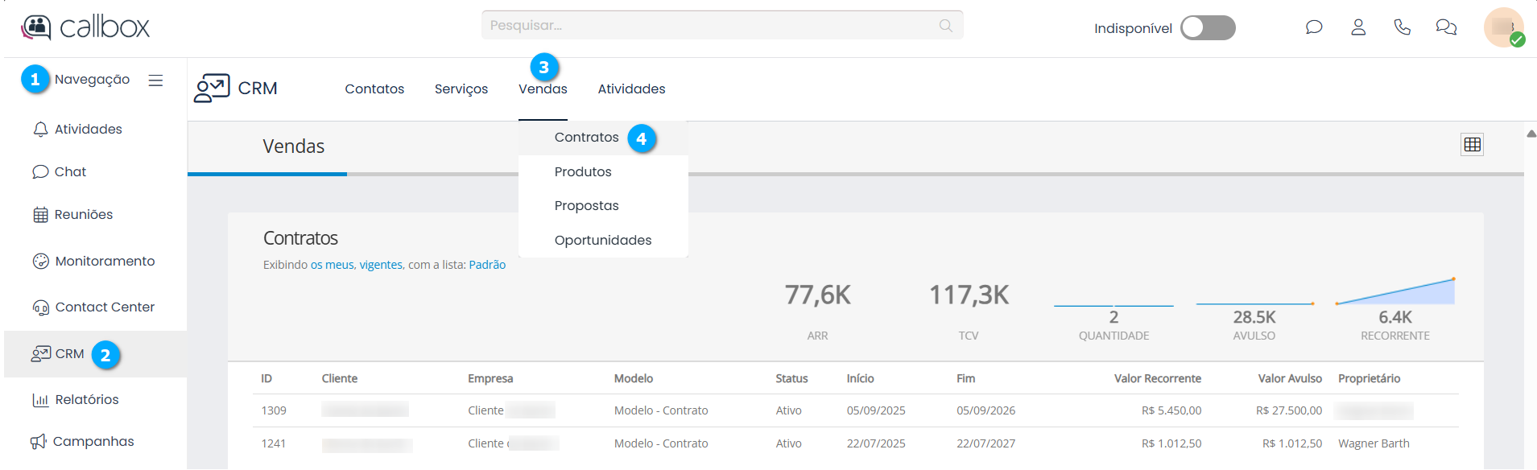Click the user avatar thumbnail
1537x470 pixels.
[x=1502, y=27]
